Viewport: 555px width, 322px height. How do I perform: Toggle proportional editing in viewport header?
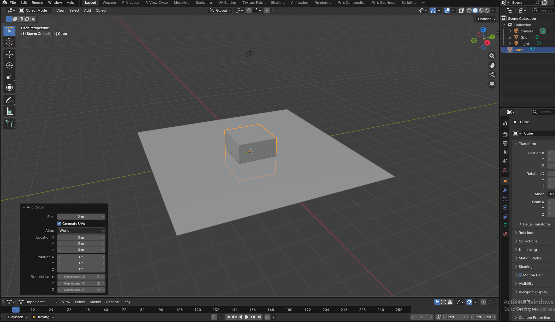267,10
